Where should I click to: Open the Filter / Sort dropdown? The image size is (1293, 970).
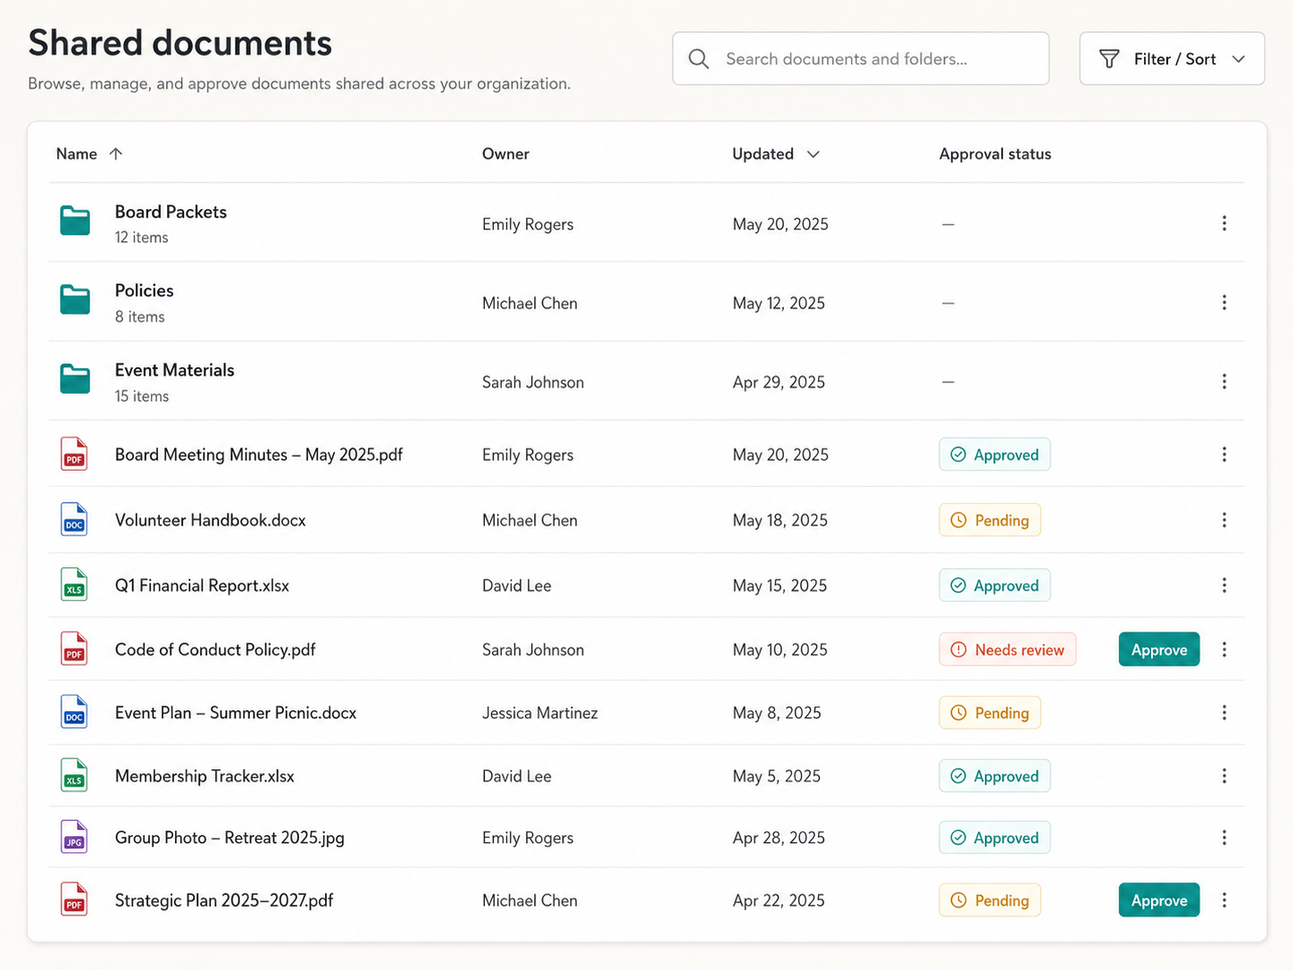tap(1172, 59)
